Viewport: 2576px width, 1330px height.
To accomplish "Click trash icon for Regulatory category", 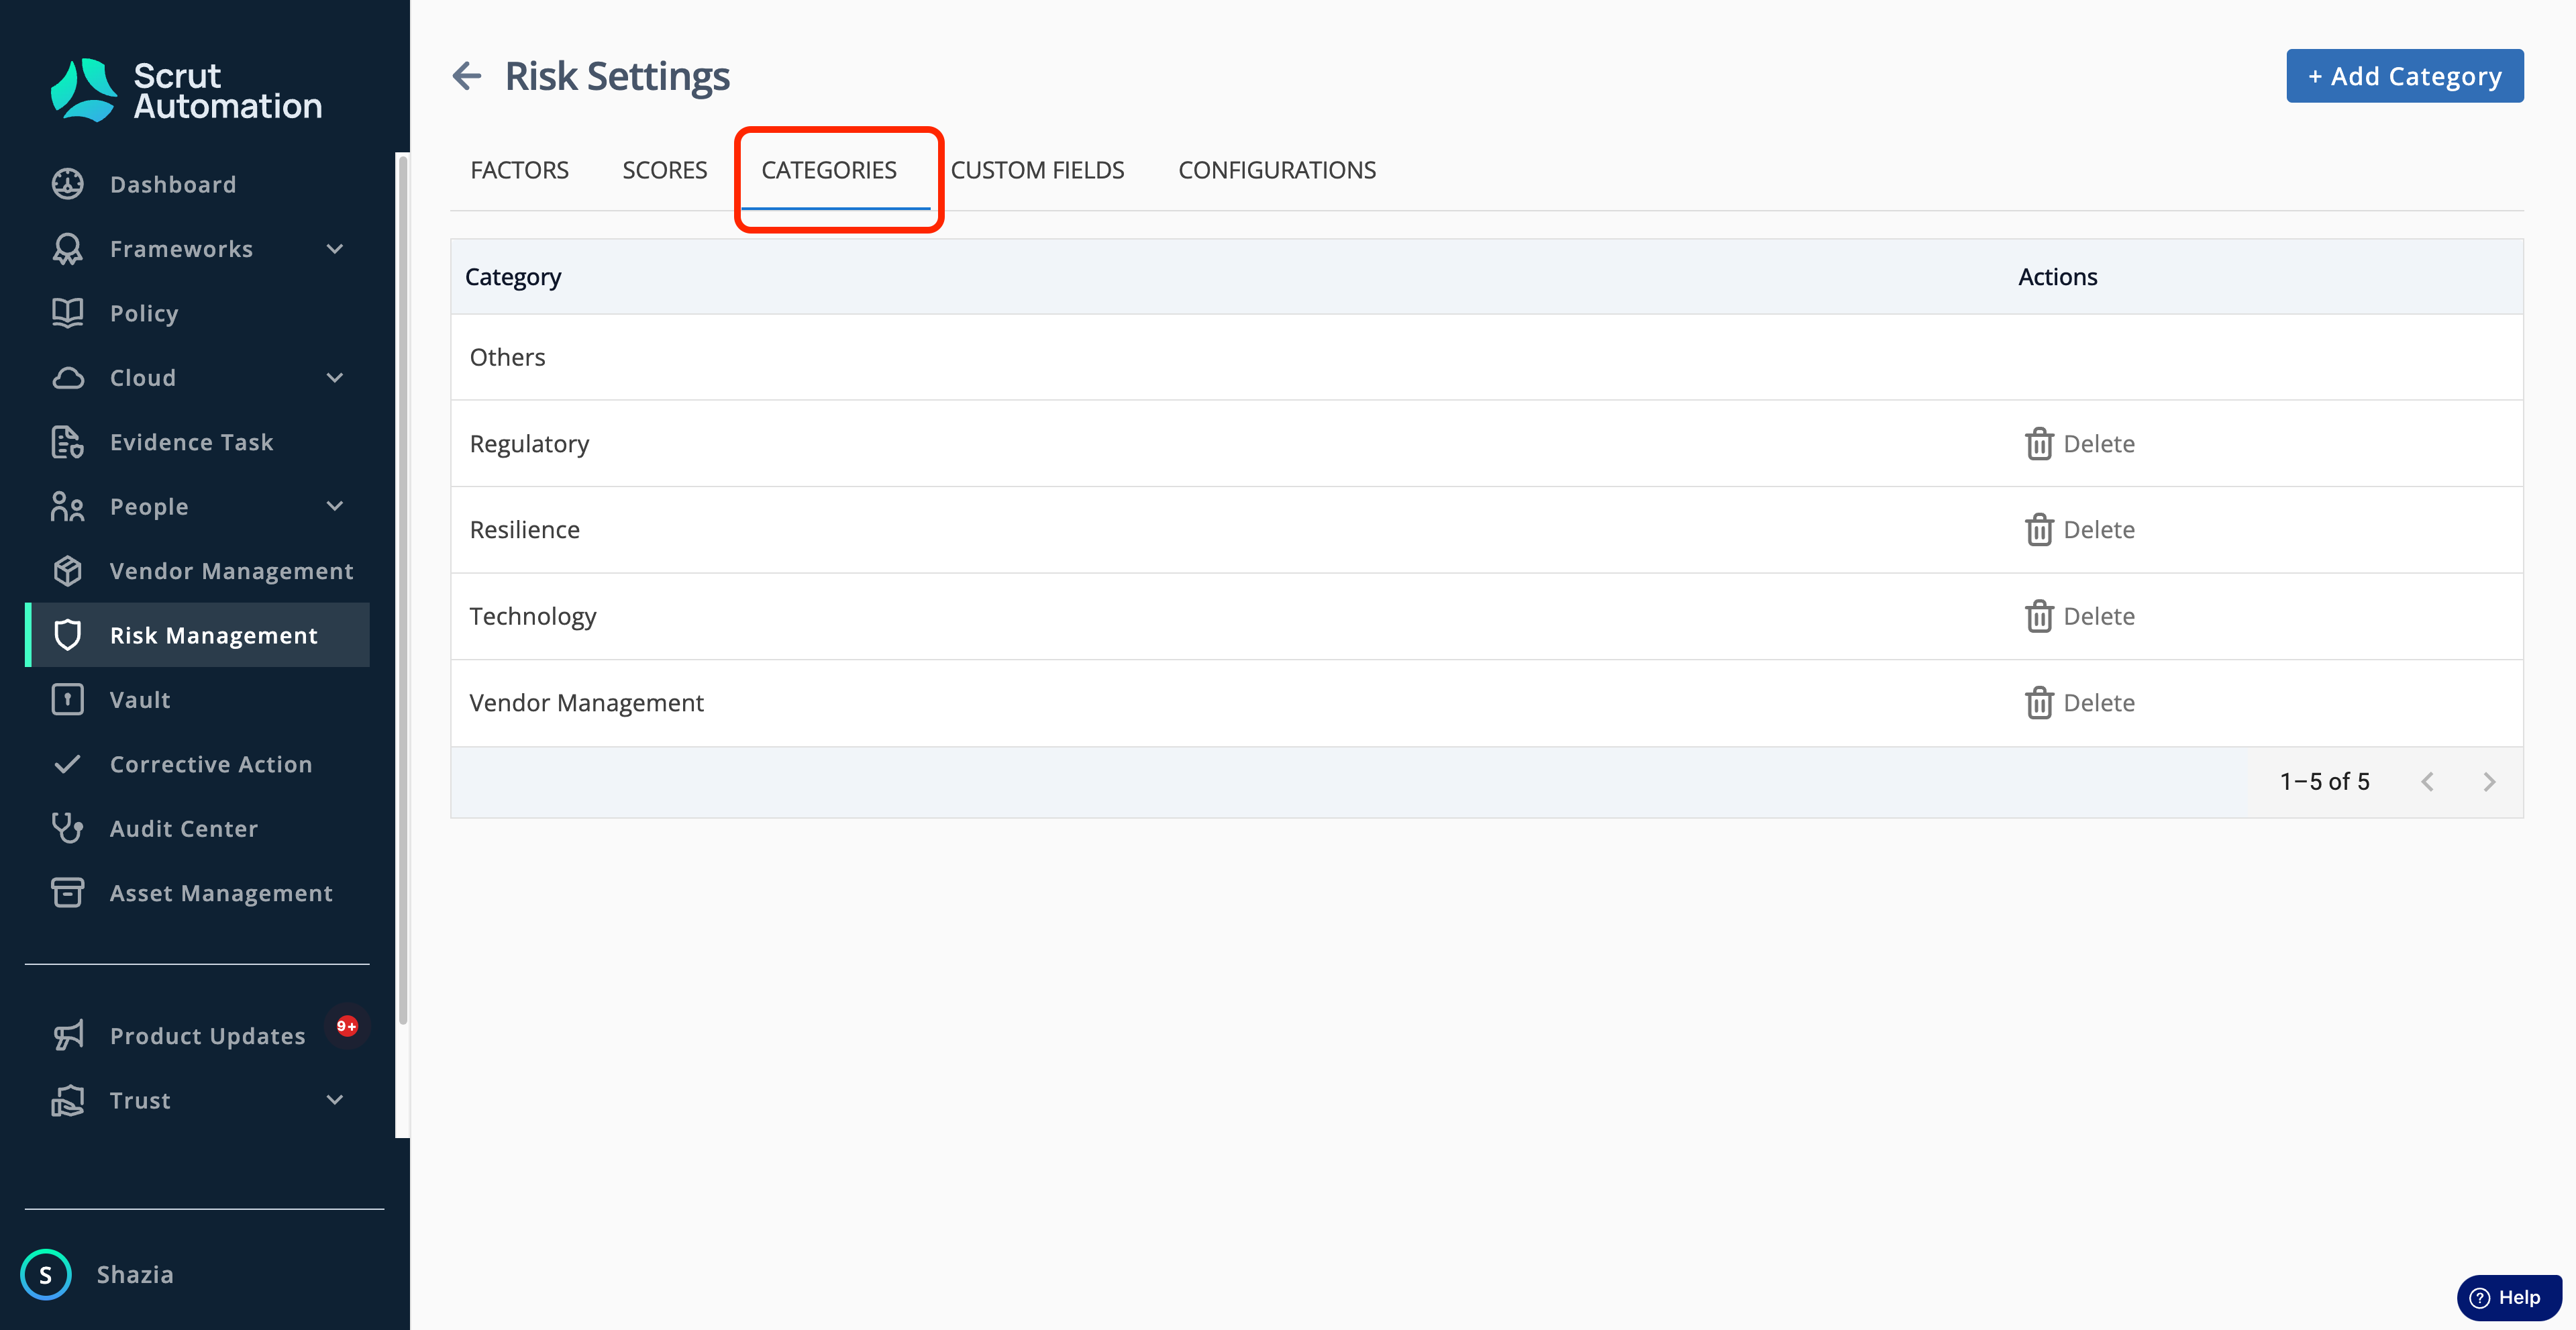I will click(x=2039, y=444).
